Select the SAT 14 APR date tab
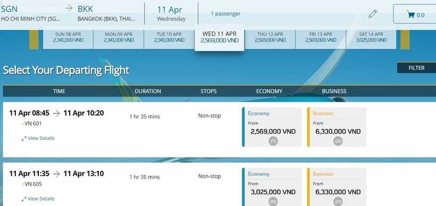The width and height of the screenshot is (436, 206). [371, 37]
